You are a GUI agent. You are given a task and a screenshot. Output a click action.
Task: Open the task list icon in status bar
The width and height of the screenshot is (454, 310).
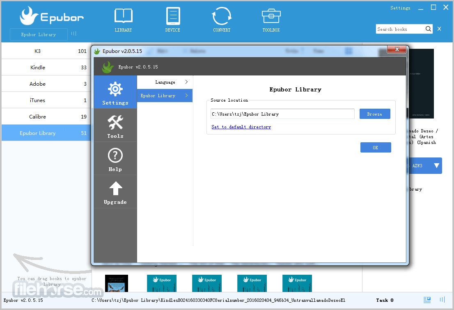point(427,300)
